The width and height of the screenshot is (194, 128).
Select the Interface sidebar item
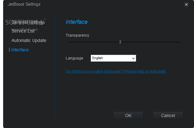click(x=20, y=50)
